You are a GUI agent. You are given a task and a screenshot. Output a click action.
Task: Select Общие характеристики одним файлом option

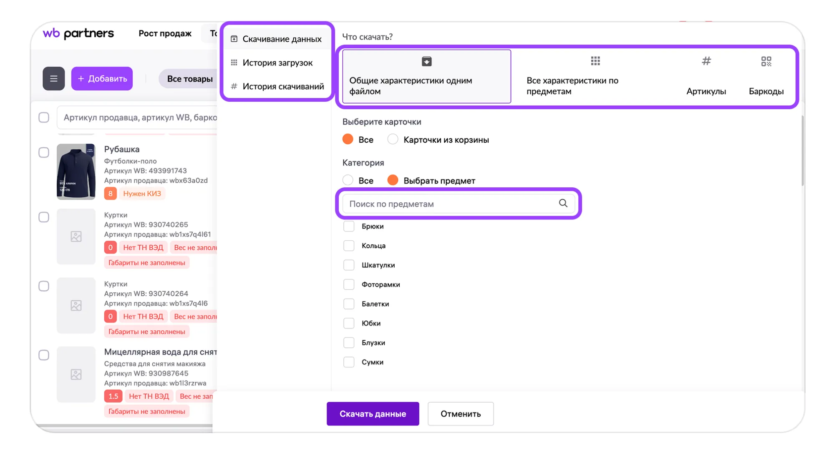(426, 76)
